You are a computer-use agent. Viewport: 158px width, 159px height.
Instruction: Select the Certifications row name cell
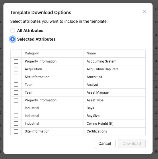point(114,131)
